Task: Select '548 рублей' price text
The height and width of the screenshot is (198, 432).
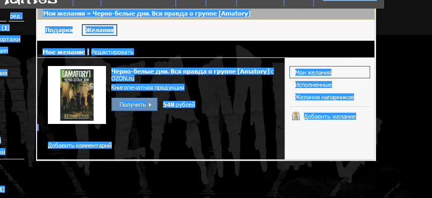Action: (x=179, y=105)
